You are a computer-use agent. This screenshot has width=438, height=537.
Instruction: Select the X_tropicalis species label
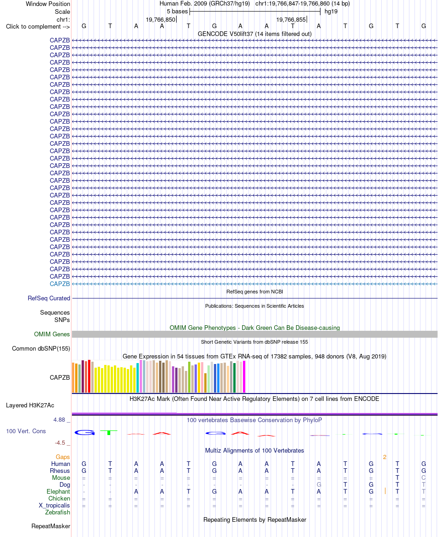pyautogui.click(x=54, y=506)
